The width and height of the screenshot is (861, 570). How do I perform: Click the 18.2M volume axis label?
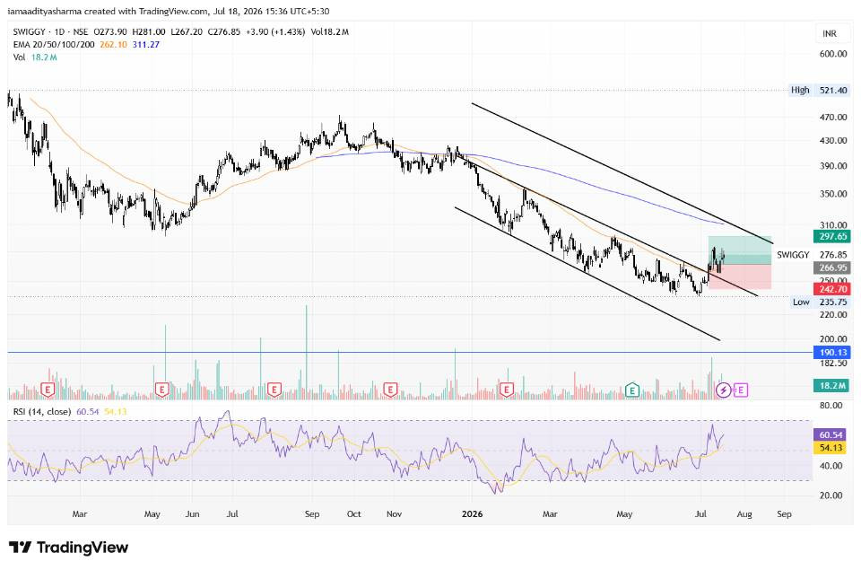[x=832, y=385]
